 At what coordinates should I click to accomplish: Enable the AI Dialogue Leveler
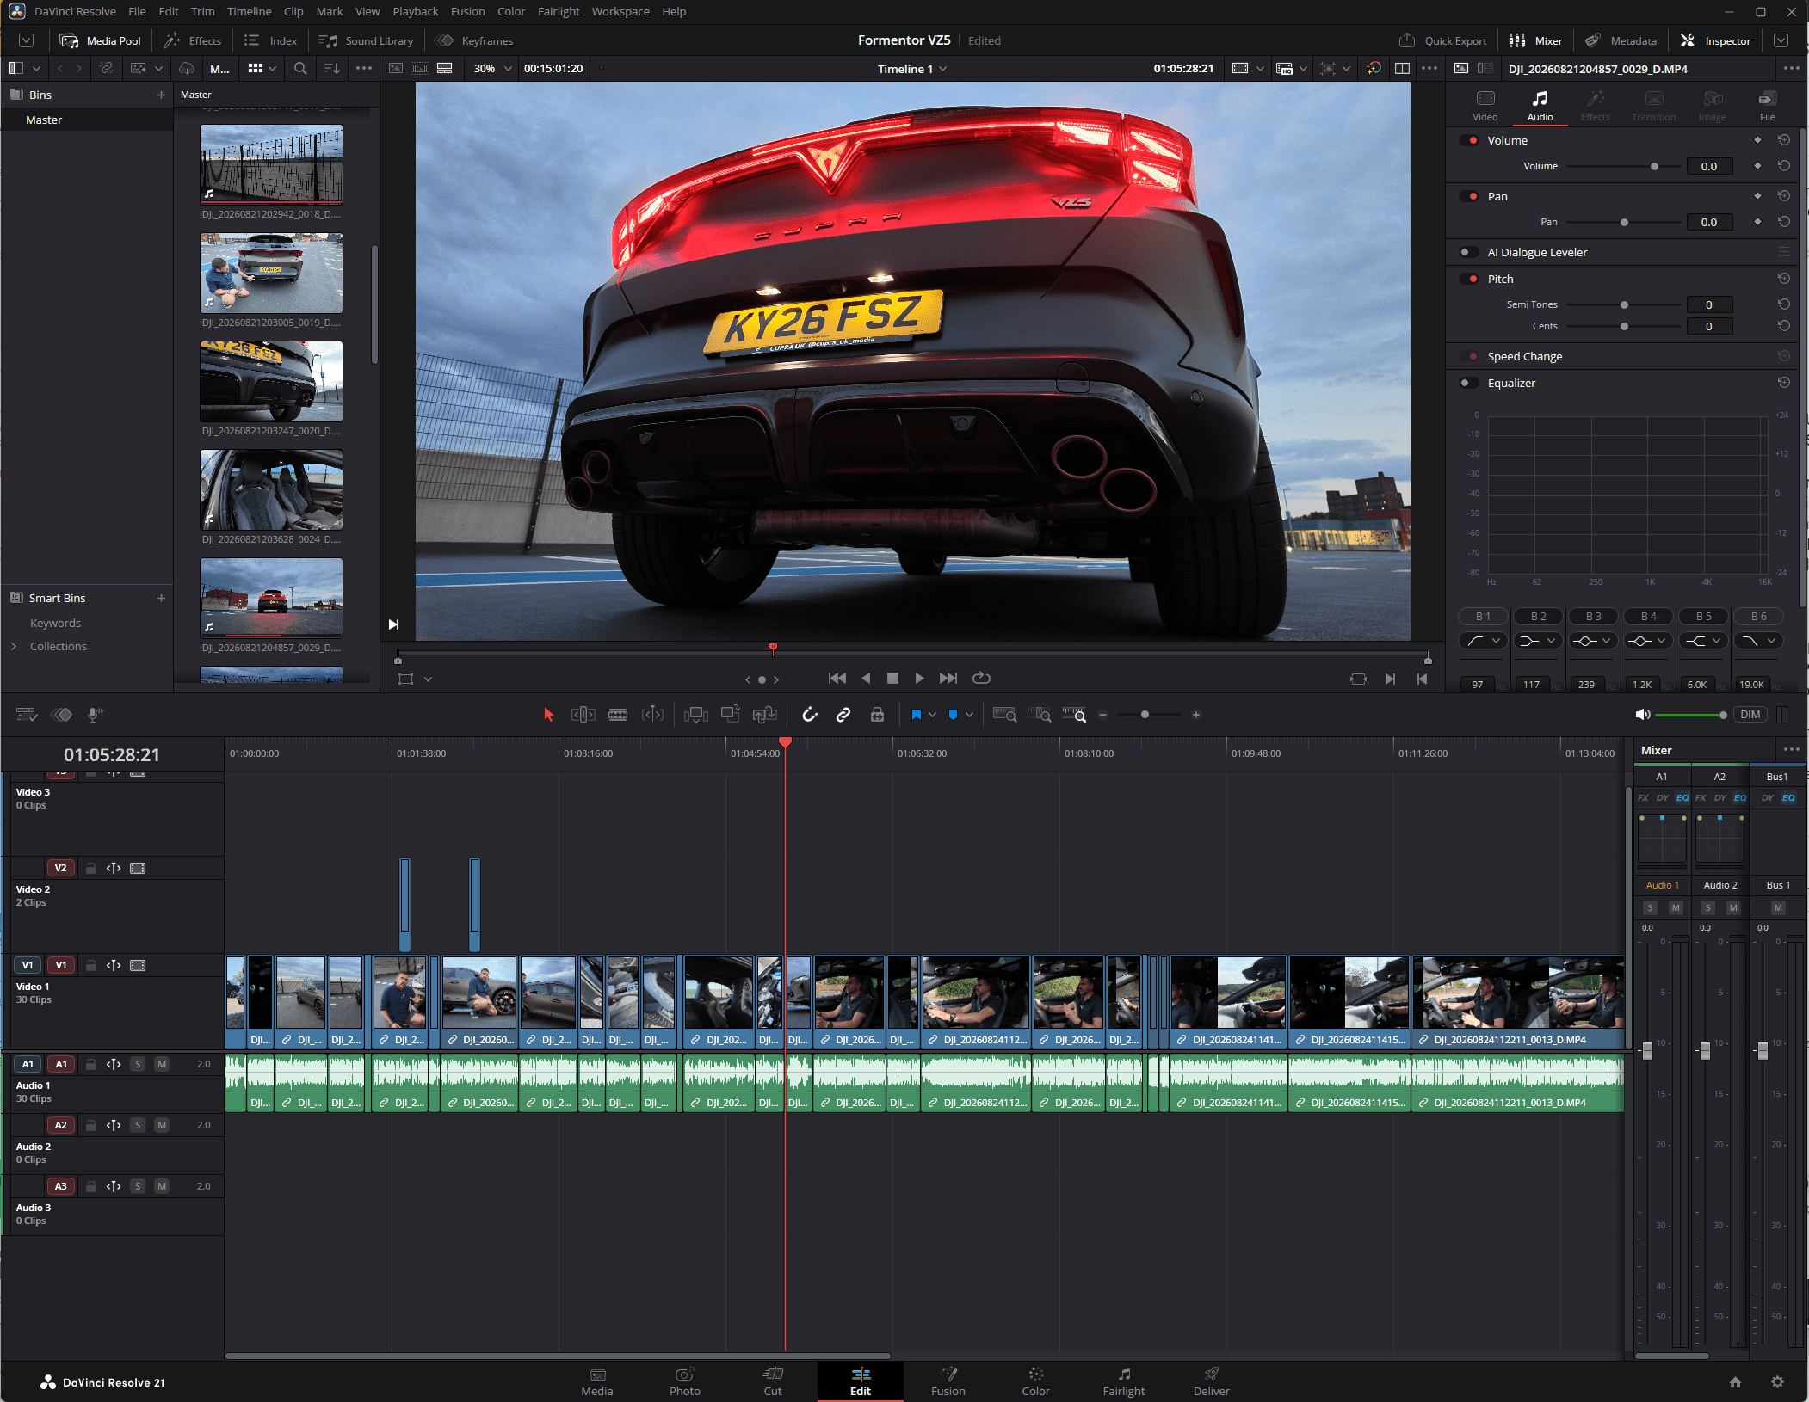point(1468,252)
